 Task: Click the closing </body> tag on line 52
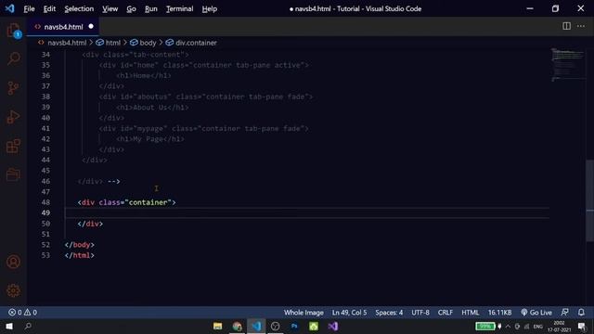[79, 245]
